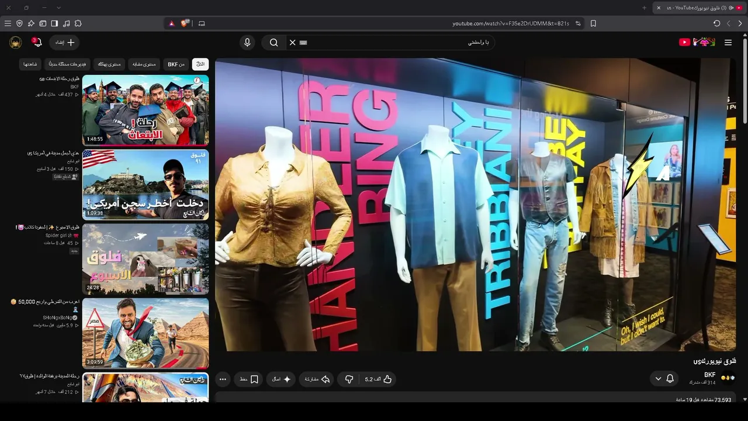This screenshot has height=421, width=748.
Task: Select the الكل filter chip
Action: 200,64
